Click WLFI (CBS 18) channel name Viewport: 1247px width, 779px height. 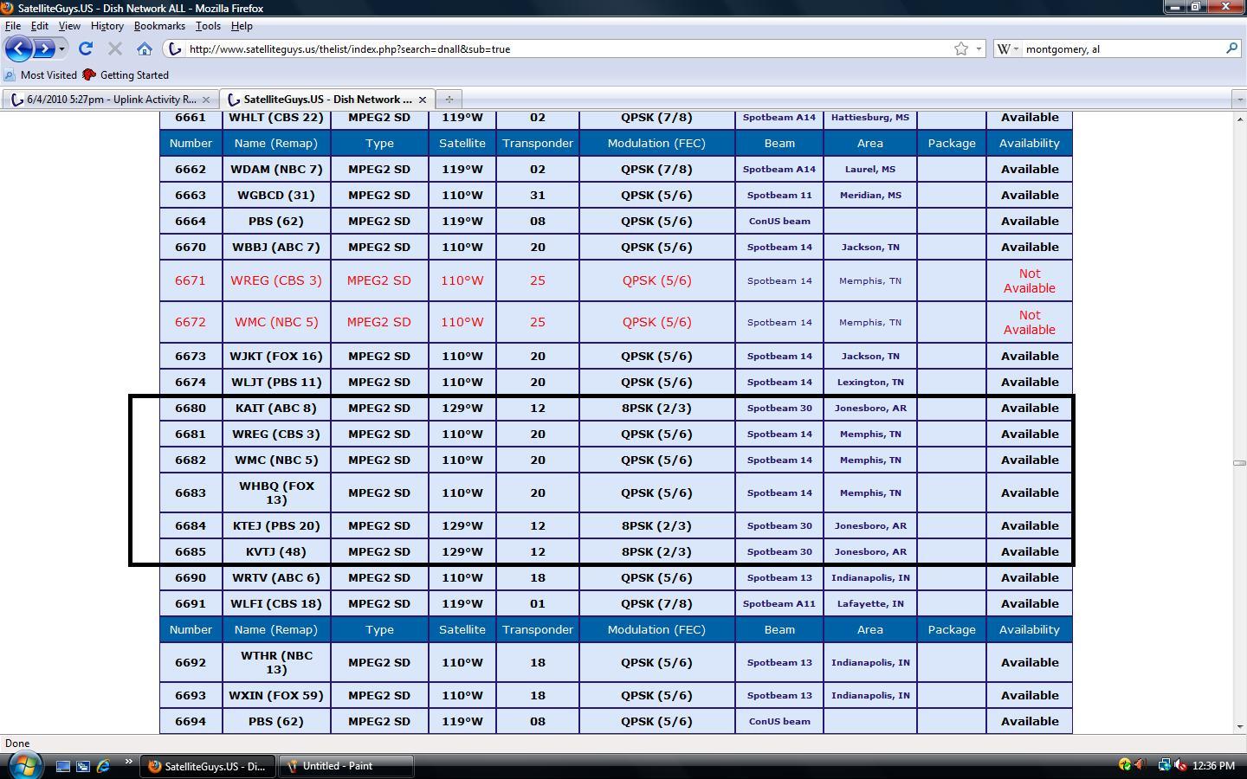(276, 603)
